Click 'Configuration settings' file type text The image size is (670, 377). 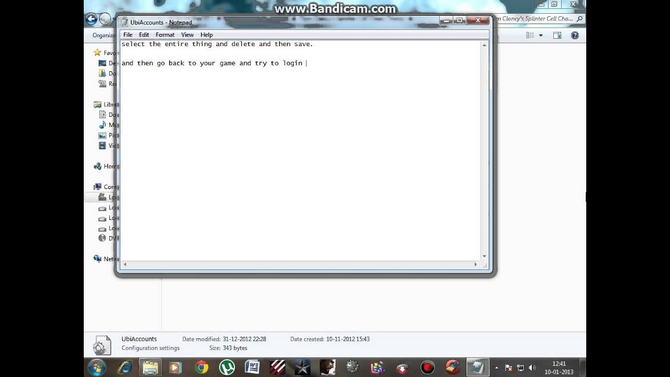[150, 348]
